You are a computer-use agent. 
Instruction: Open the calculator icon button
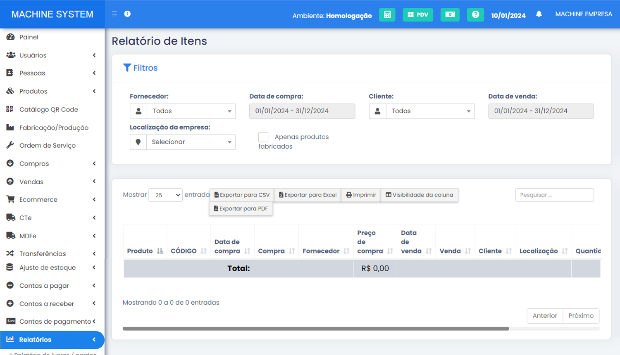coord(387,14)
